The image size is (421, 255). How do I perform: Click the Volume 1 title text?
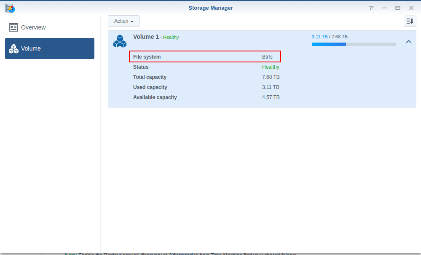tap(146, 37)
